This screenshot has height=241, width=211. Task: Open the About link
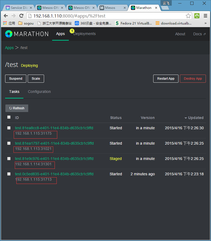(180, 34)
